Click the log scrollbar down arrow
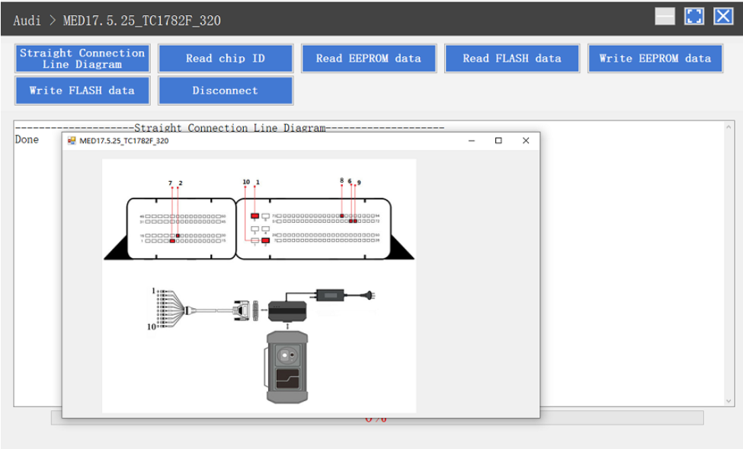 (729, 401)
